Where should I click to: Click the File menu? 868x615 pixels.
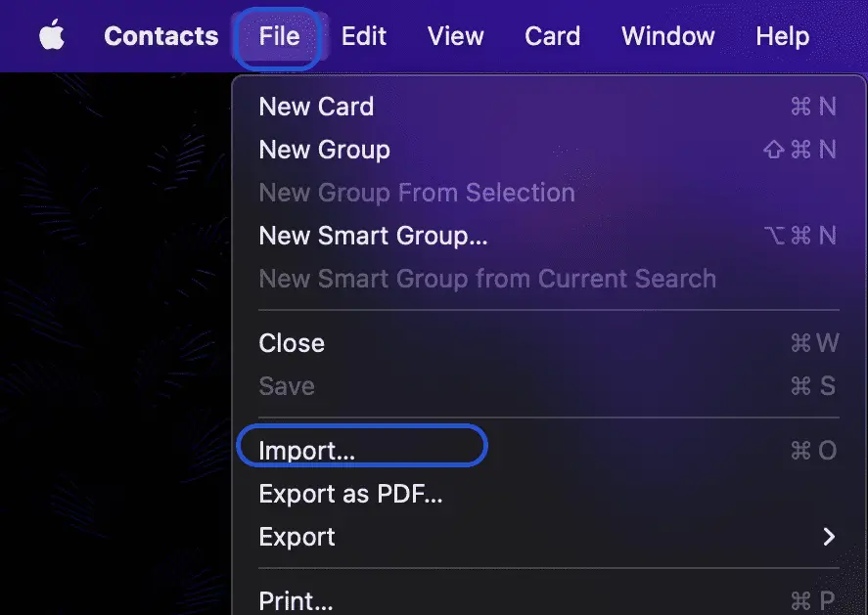pyautogui.click(x=279, y=36)
